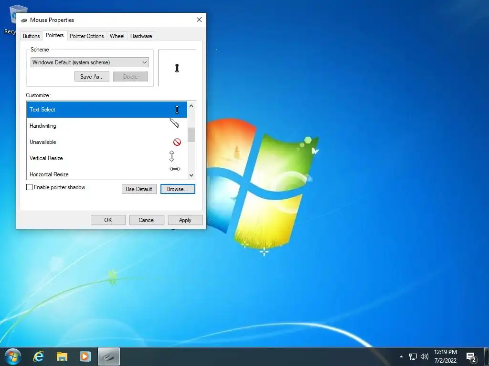Click the Apply button
This screenshot has height=366, width=489.
click(x=185, y=220)
